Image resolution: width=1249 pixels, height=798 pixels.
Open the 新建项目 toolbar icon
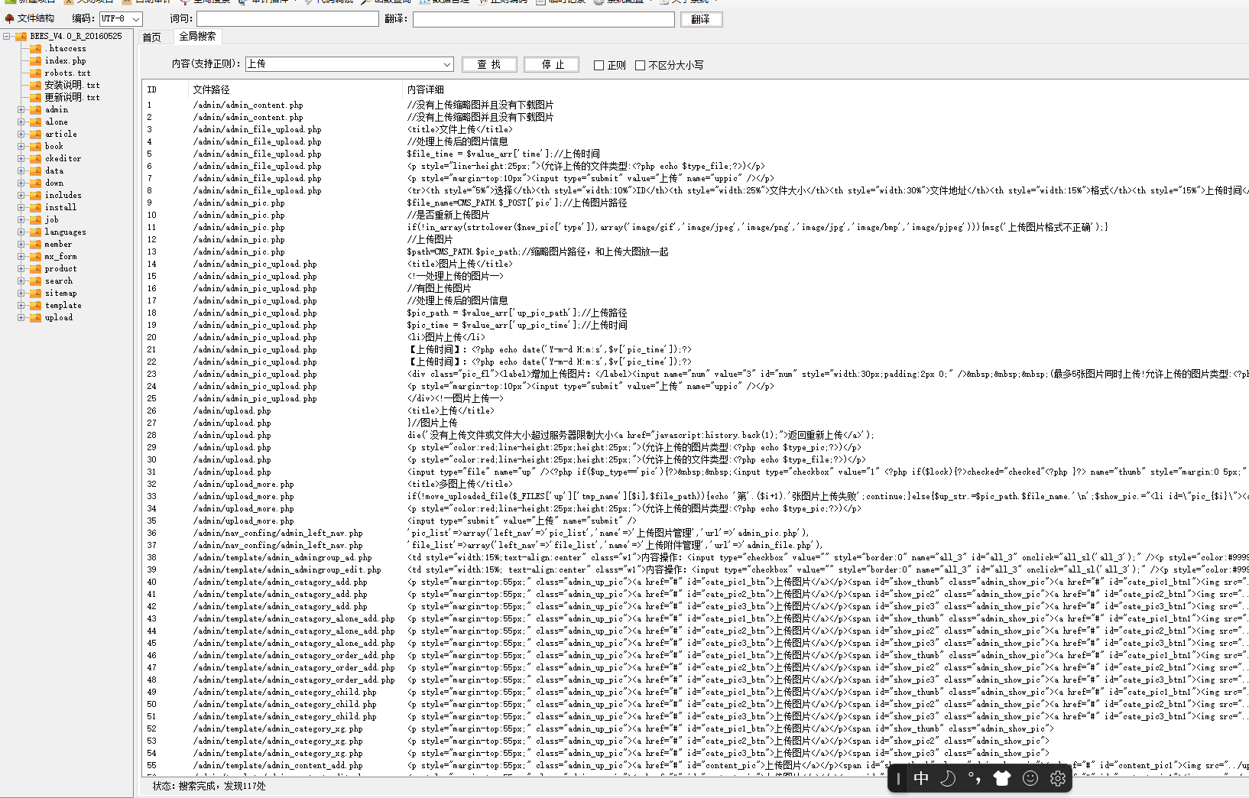29,2
